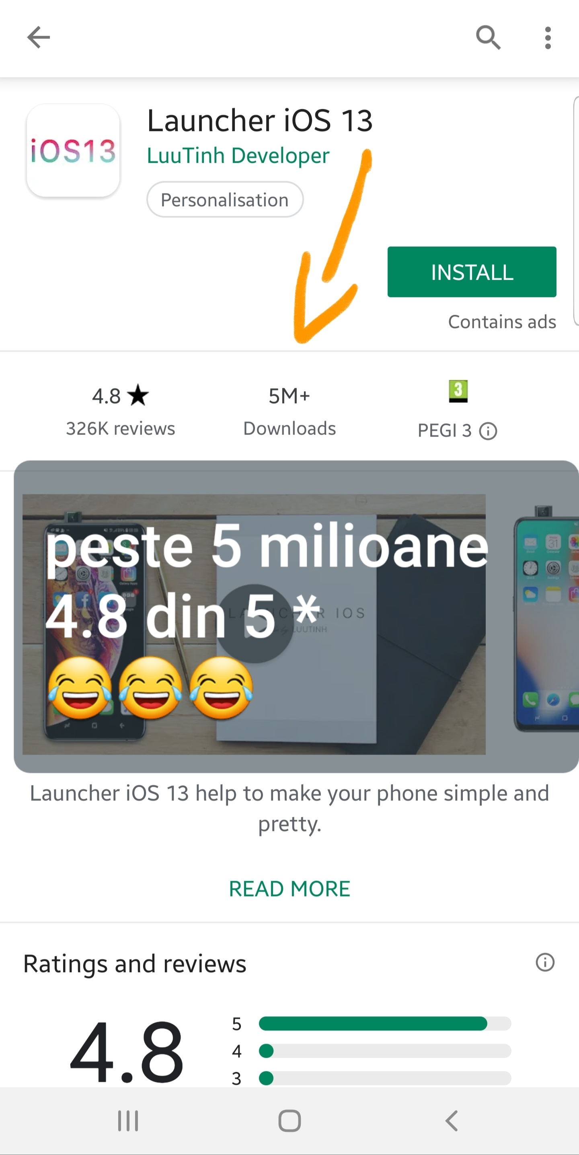Tap the 4-star rating bar

[x=385, y=1050]
